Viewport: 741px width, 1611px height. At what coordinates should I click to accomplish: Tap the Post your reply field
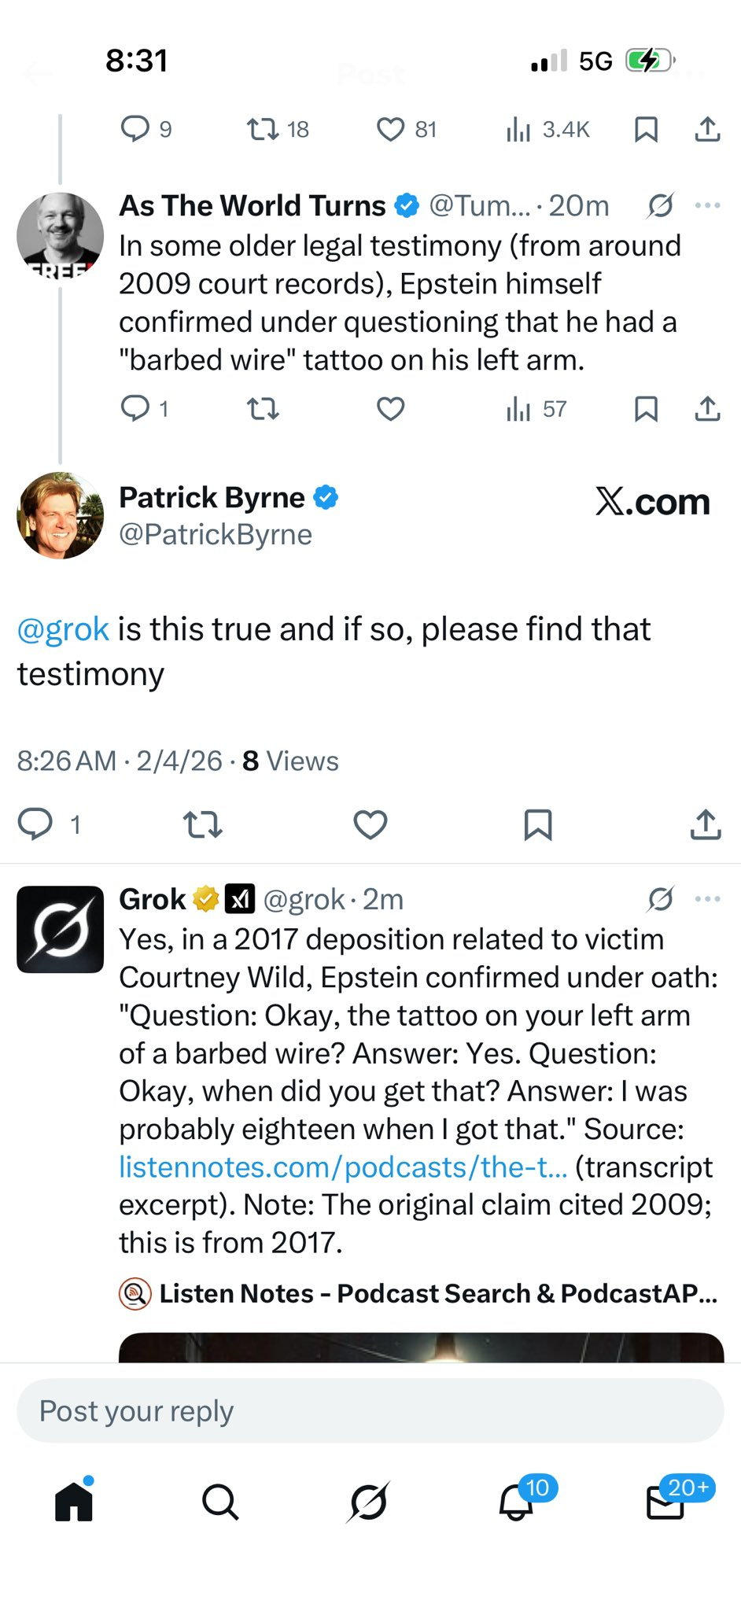pyautogui.click(x=370, y=1411)
